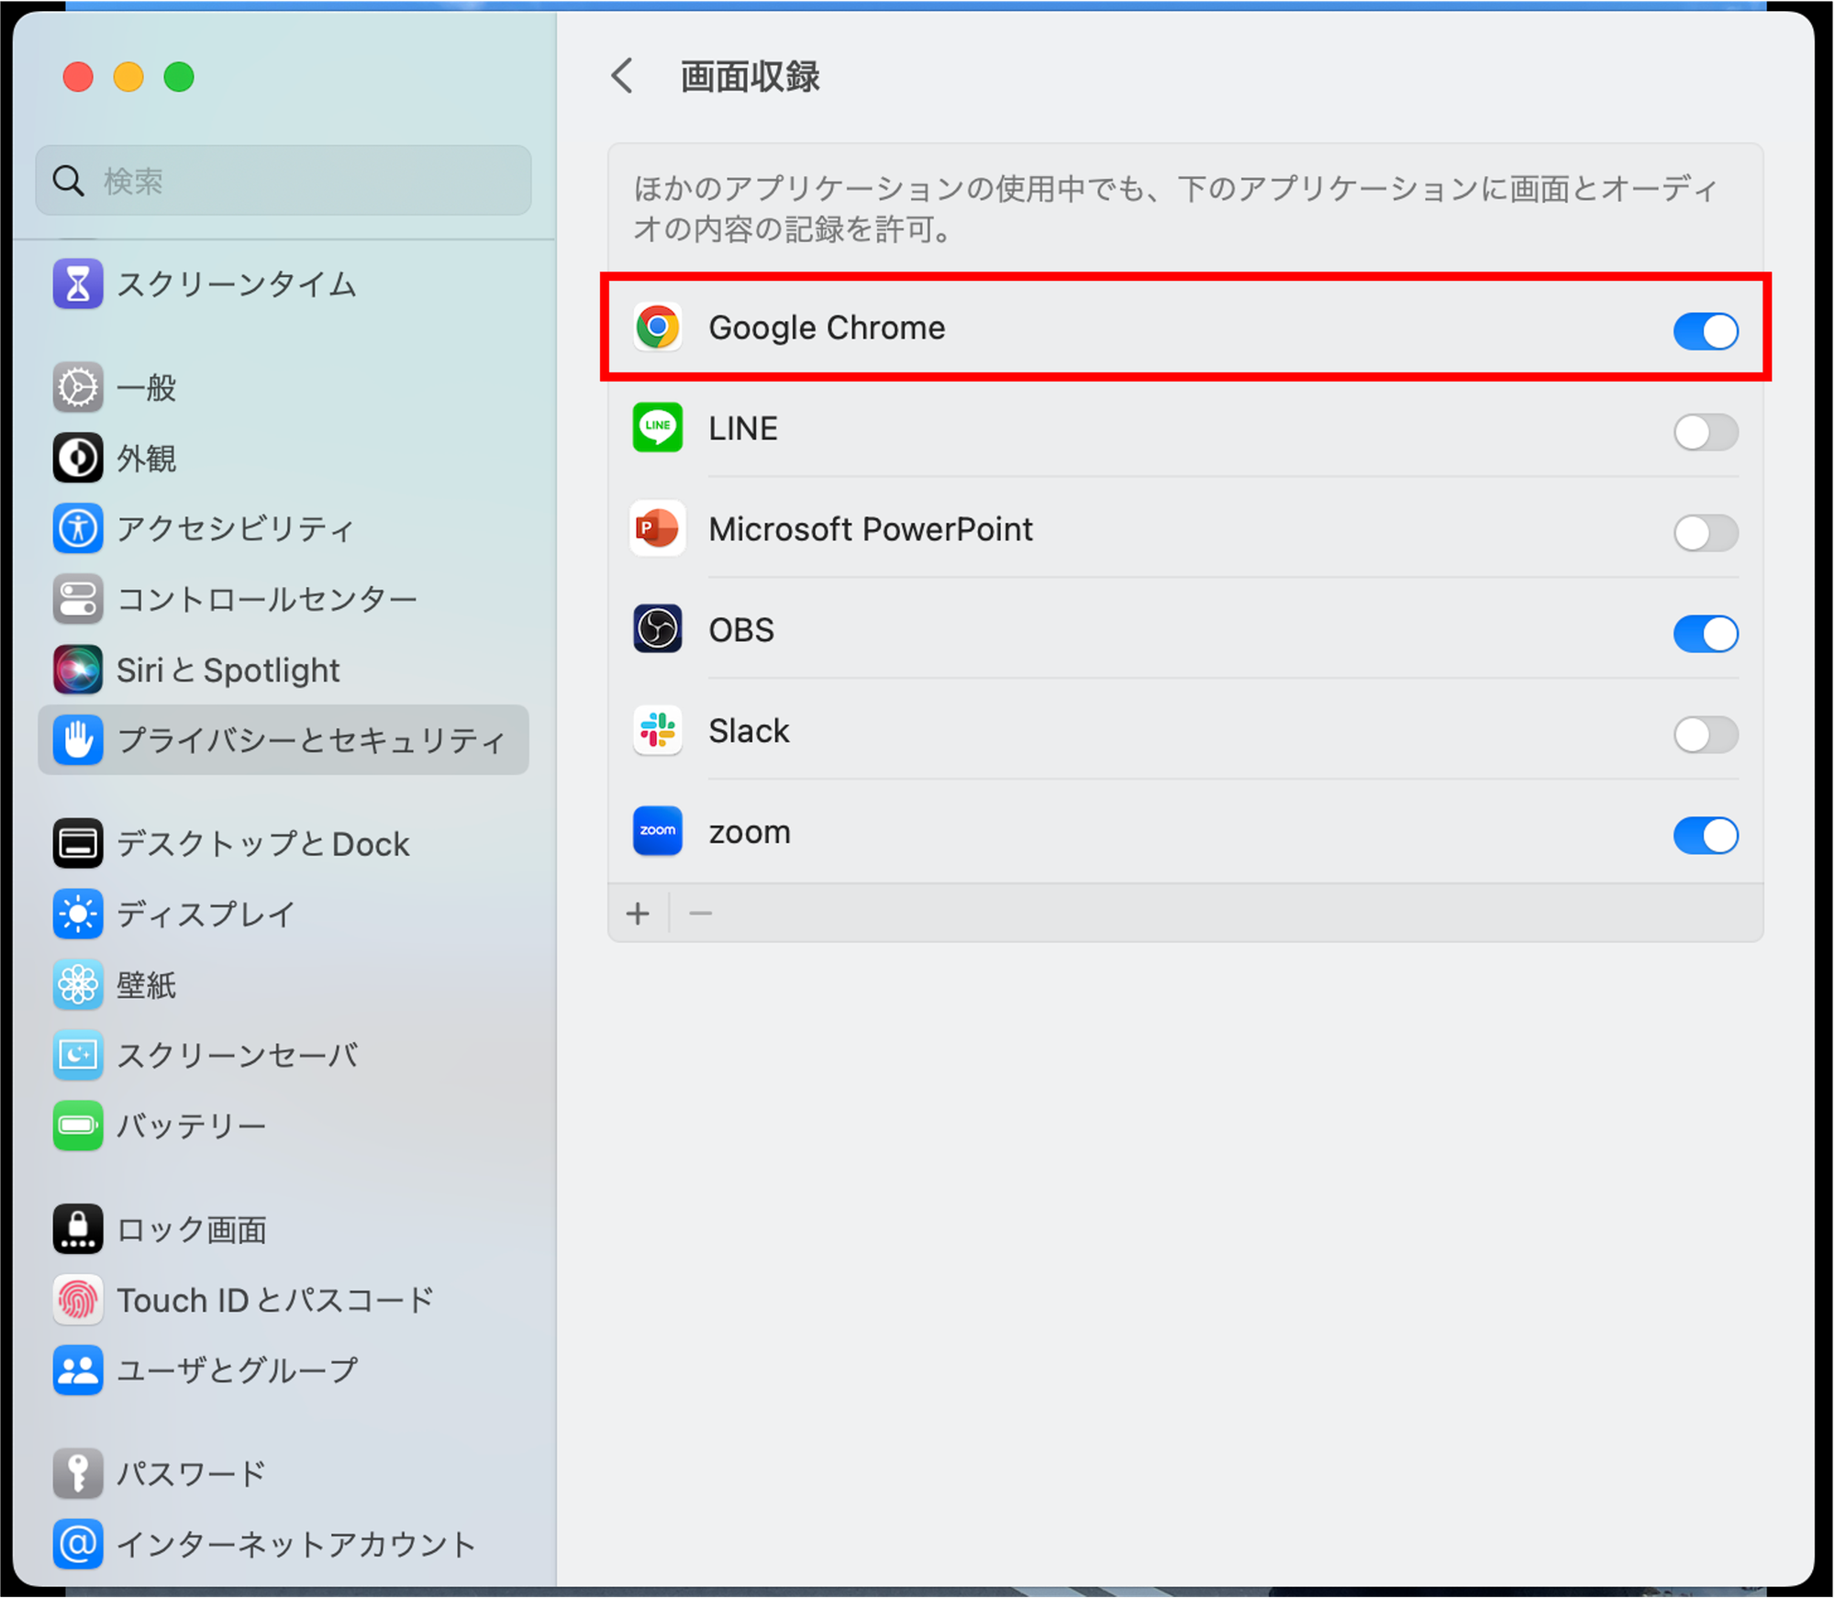The width and height of the screenshot is (1835, 1598).
Task: Click the 一般 gear icon
Action: [78, 387]
